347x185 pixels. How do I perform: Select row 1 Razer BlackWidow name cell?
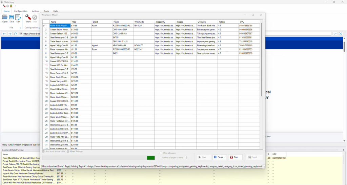click(x=60, y=26)
